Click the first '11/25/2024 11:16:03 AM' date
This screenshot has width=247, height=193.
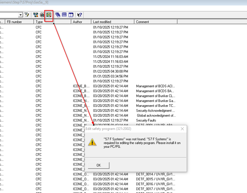[111, 57]
